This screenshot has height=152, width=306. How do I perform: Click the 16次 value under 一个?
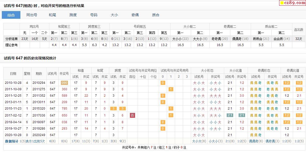(35, 39)
